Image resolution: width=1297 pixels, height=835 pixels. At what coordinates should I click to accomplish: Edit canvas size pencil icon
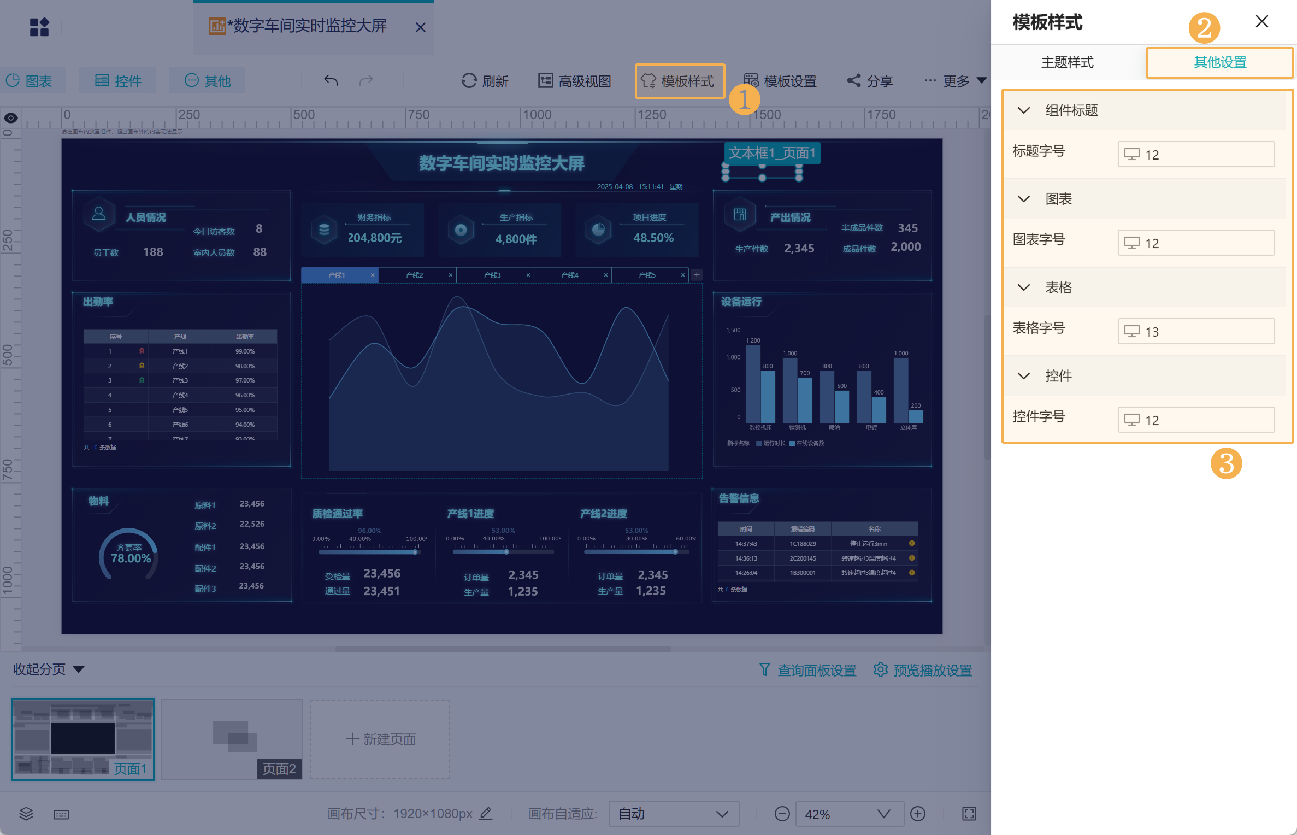pos(486,814)
